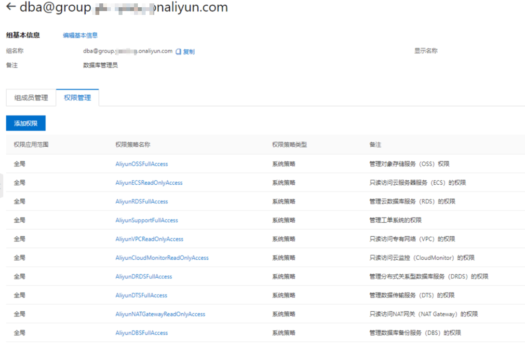Viewport: 525px width, 344px height.
Task: Click the copy icon next to group name
Action: click(178, 51)
